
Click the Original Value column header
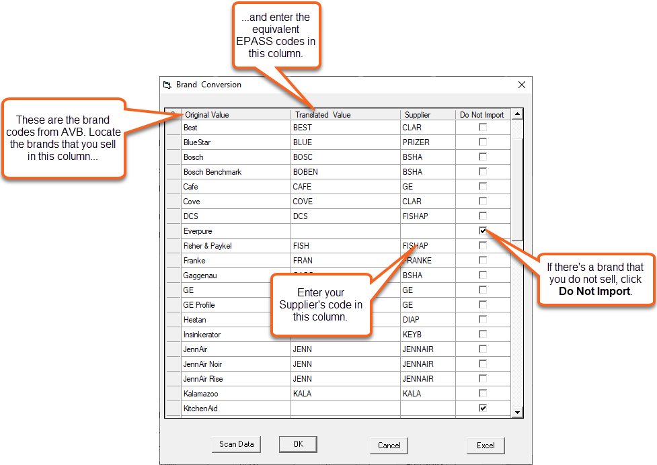[236, 114]
